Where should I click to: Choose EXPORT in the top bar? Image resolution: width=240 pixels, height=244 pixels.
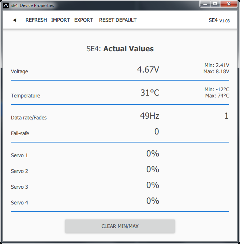click(x=83, y=20)
